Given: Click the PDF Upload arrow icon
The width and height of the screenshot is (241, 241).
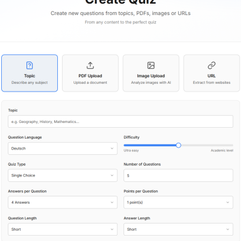Looking at the screenshot, I should (90, 66).
